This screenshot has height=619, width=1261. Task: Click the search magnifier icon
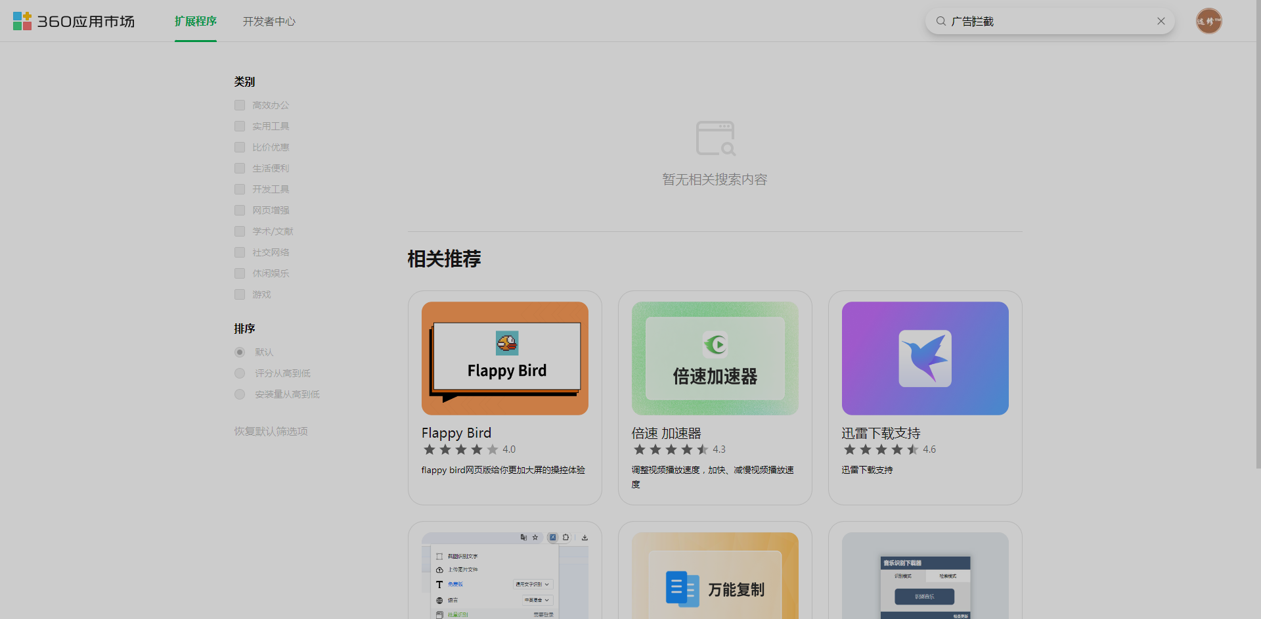(940, 21)
